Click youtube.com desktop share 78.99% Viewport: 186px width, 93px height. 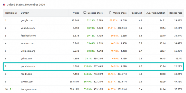tap(91, 28)
